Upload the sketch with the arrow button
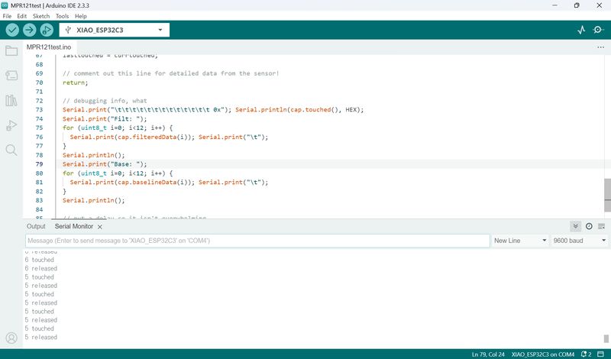This screenshot has width=611, height=359. [x=29, y=30]
